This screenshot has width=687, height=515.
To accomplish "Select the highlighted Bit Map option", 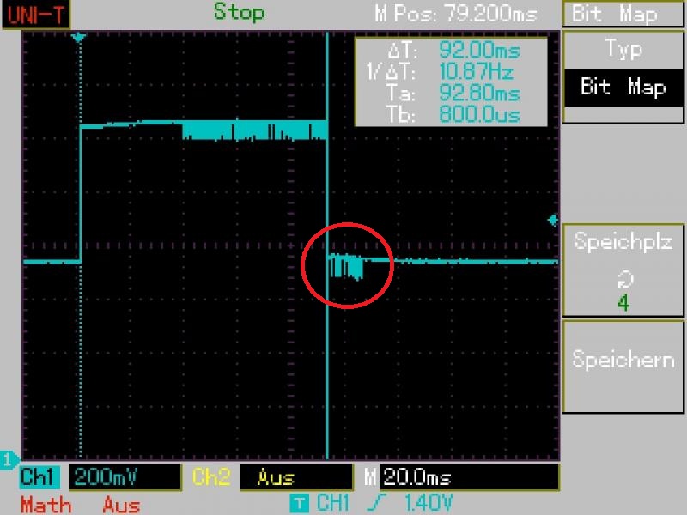I will (623, 88).
